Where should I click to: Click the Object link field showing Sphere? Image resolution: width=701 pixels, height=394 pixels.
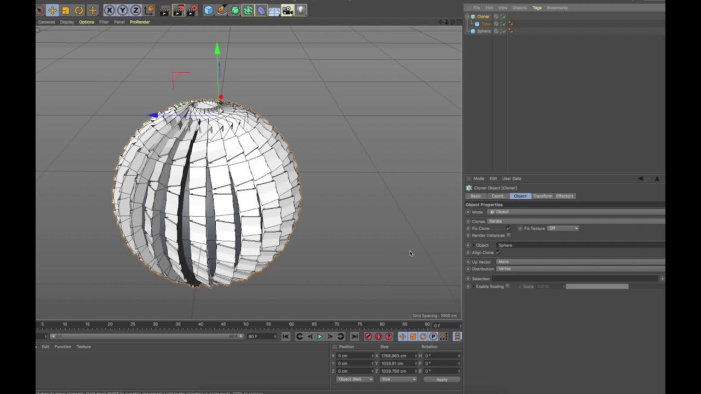581,245
